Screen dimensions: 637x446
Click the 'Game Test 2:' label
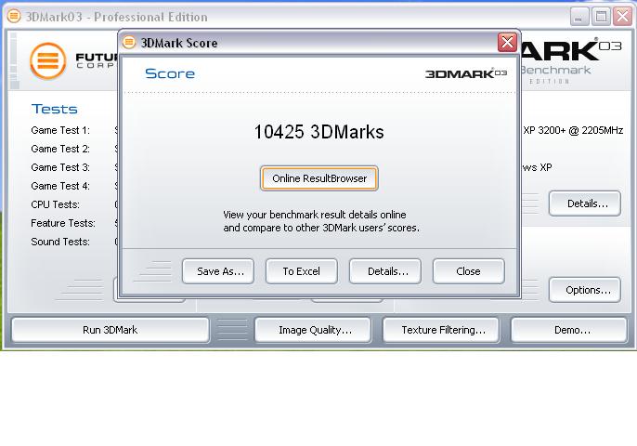point(60,149)
